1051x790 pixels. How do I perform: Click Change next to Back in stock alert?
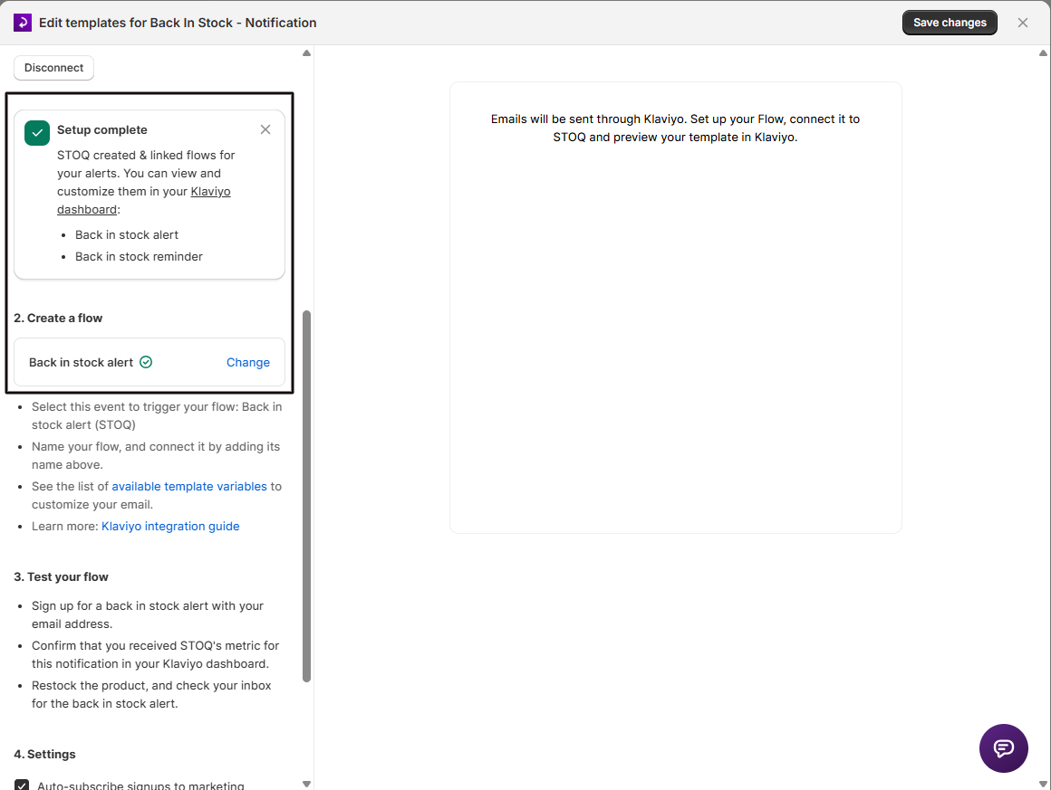pyautogui.click(x=248, y=362)
